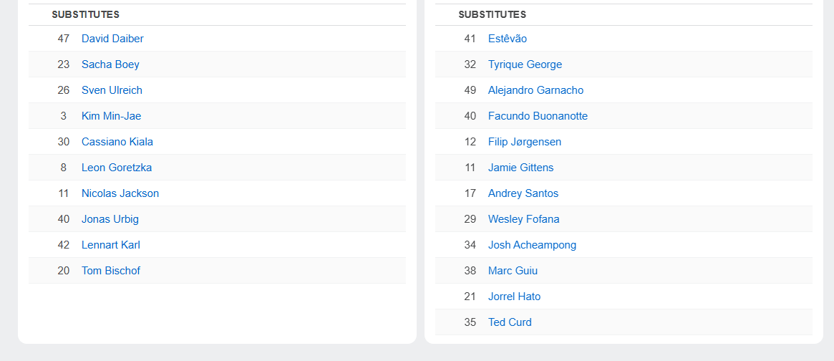Click Lennart Karl's name

coord(111,245)
